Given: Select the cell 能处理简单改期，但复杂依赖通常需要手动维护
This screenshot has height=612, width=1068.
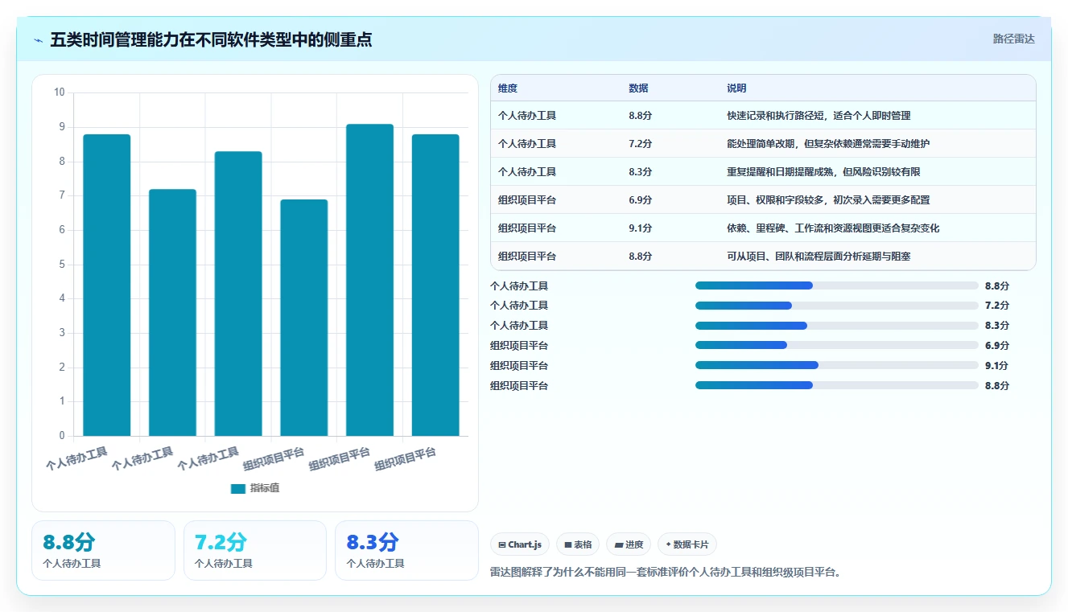Looking at the screenshot, I should [828, 144].
